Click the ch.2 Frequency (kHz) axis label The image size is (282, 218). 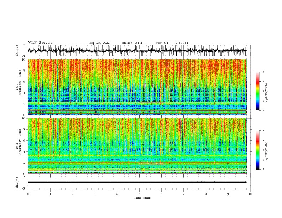coord(19,142)
